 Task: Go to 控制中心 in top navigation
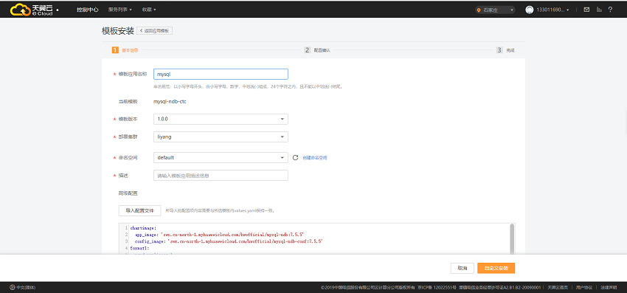88,10
